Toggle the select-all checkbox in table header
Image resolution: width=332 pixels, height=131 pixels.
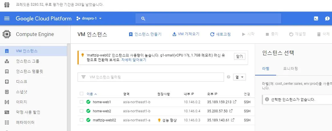click(82, 94)
